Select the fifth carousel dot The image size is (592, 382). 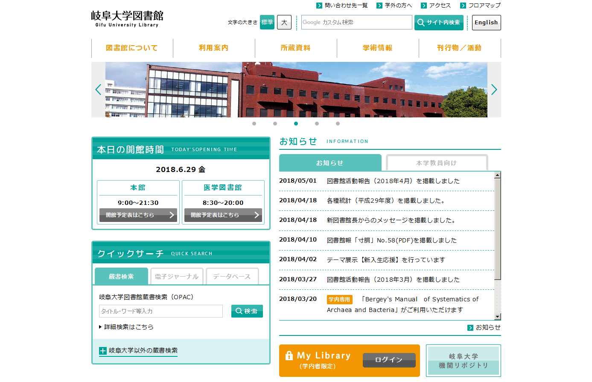point(338,124)
